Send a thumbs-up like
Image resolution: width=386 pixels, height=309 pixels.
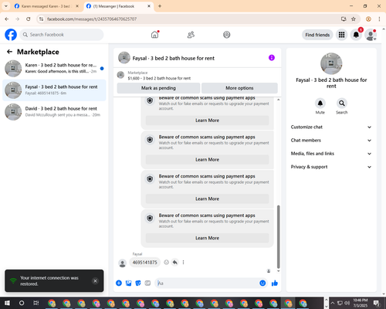pos(275,284)
